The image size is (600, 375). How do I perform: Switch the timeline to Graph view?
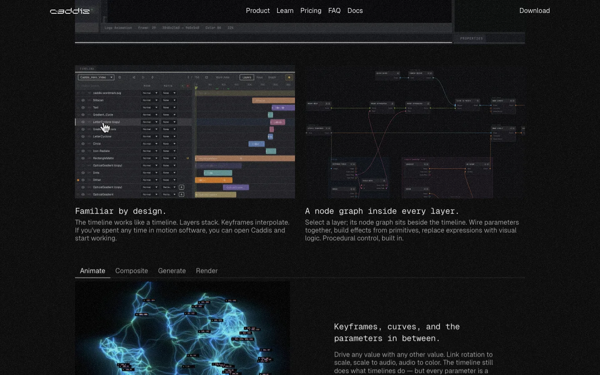coord(272,77)
